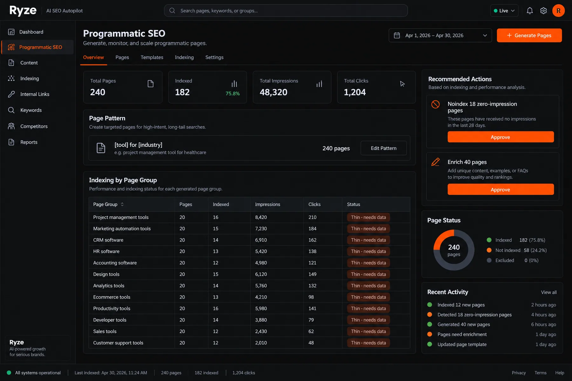Click the Competitors people icon
This screenshot has width=572, height=381.
11,126
